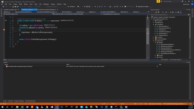Viewport: 194px width, 109px height.
Task: Open the ReSharper menu
Action: [46, 4]
